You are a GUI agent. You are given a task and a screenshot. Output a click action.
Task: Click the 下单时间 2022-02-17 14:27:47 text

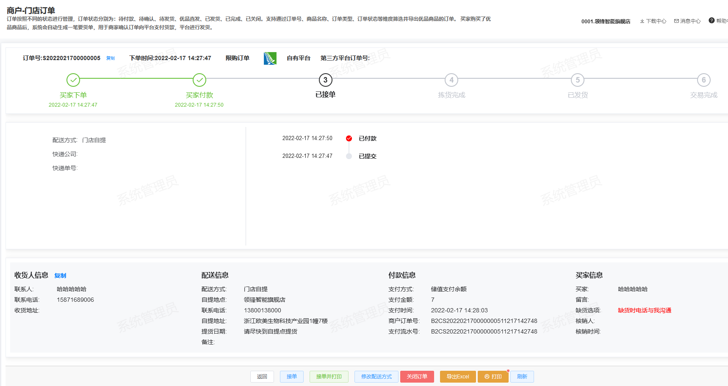(x=170, y=58)
